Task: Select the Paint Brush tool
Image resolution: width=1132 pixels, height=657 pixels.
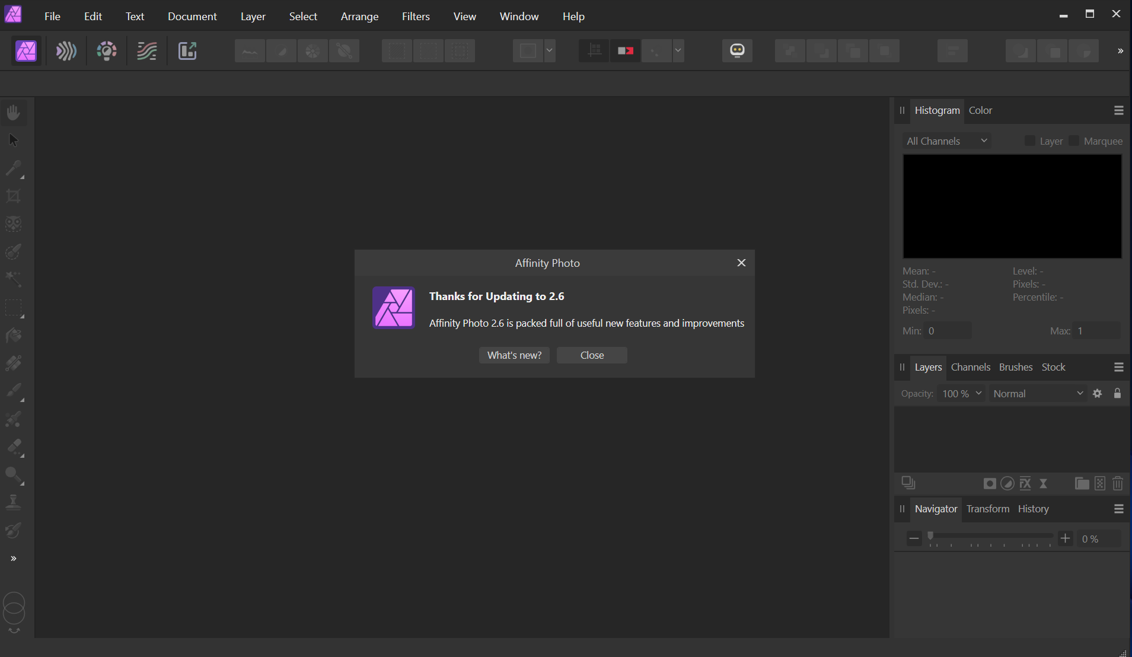Action: [14, 391]
